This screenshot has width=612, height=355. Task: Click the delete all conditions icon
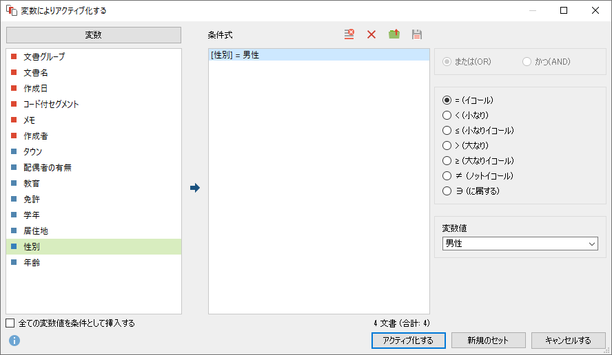349,34
